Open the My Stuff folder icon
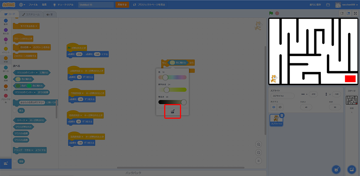360x176 pixels. click(328, 5)
